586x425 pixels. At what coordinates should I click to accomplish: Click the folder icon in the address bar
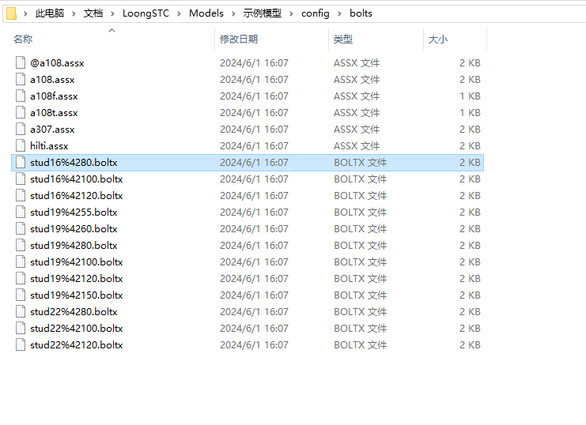pos(11,13)
